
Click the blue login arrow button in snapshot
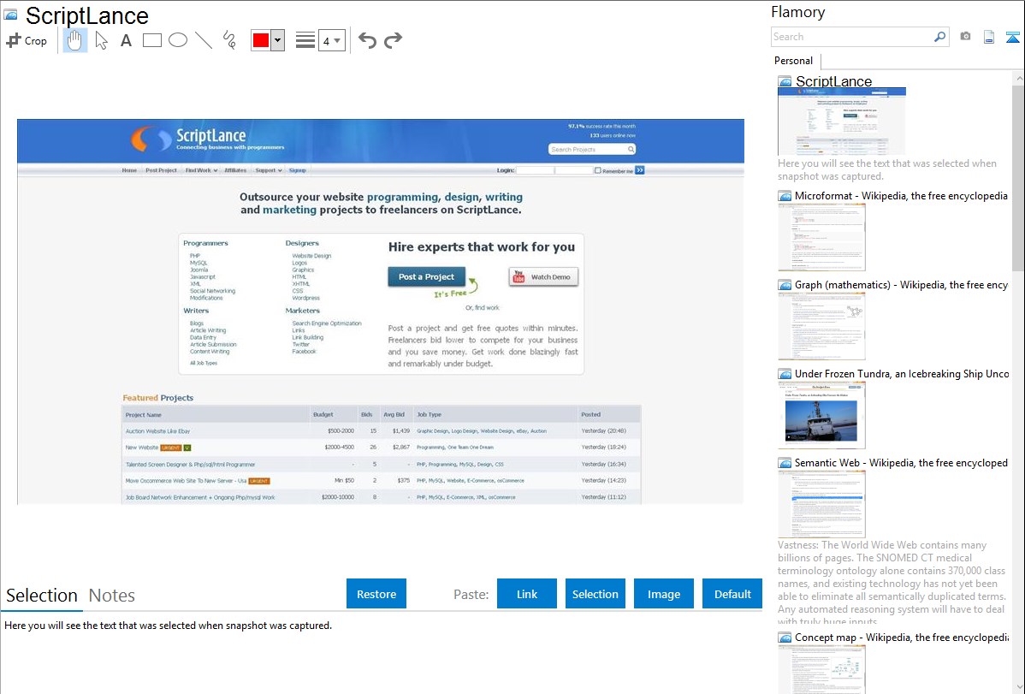pyautogui.click(x=640, y=170)
